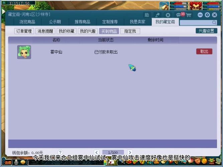Click the 当前 channel button at bottom left
This screenshot has height=167, width=223.
[8, 163]
